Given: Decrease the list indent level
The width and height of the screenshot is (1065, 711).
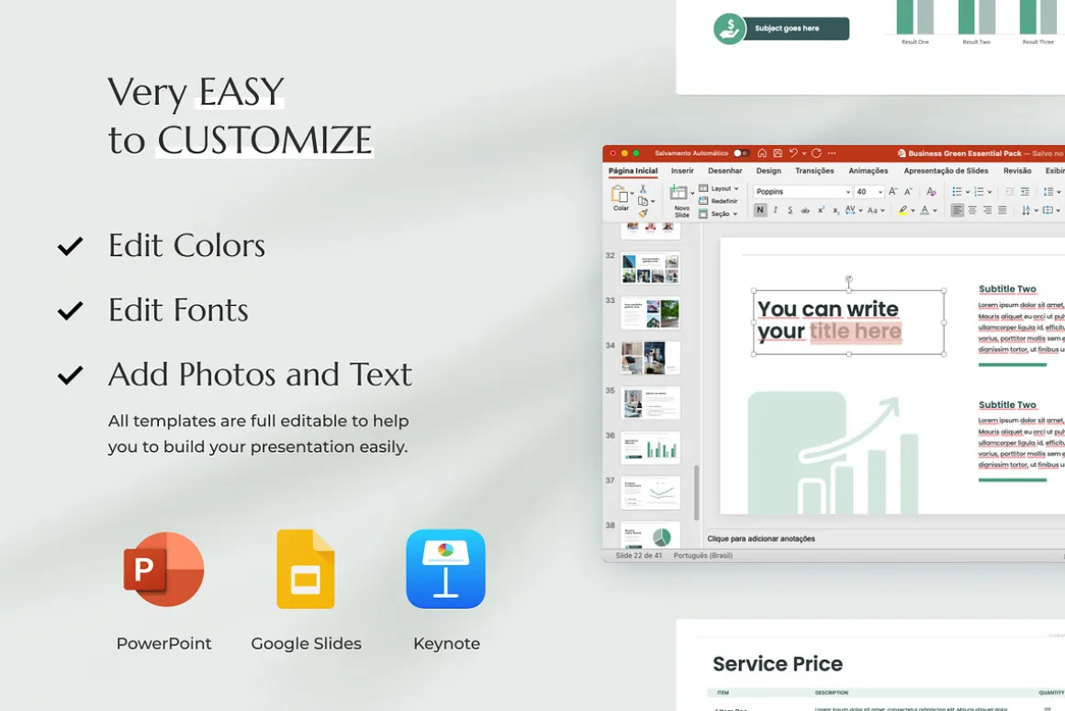Looking at the screenshot, I should (x=1009, y=192).
